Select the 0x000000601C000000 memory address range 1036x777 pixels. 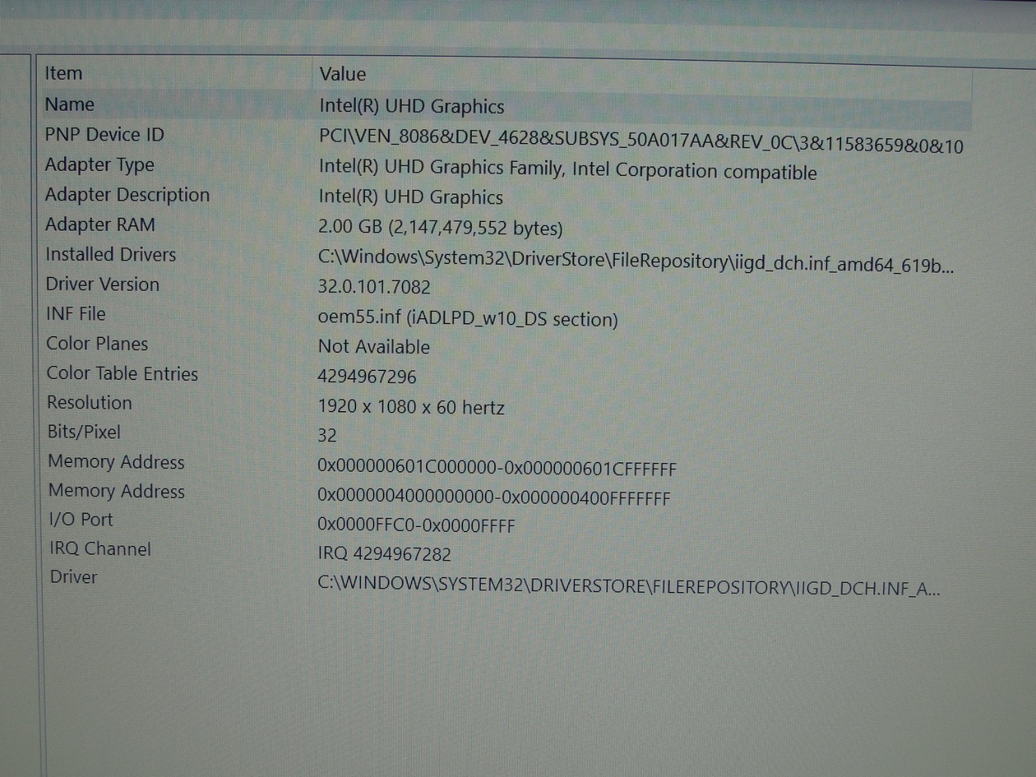click(x=497, y=467)
